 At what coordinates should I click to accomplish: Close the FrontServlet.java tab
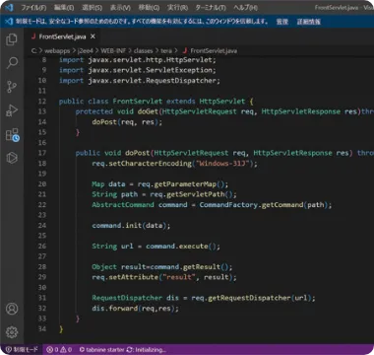pos(93,36)
